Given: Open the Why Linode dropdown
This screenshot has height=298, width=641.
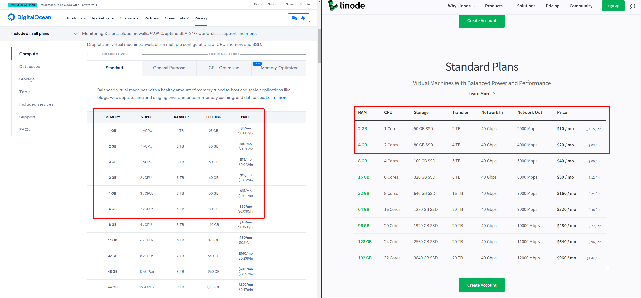Looking at the screenshot, I should [461, 6].
